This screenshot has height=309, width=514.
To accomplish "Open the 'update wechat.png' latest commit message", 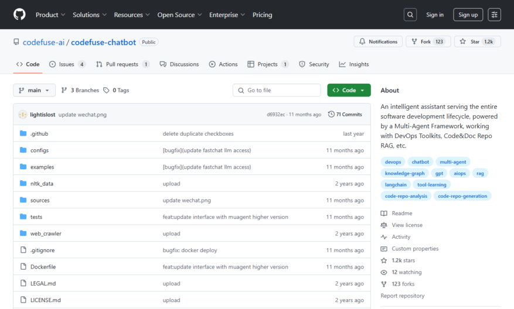I will click(83, 115).
